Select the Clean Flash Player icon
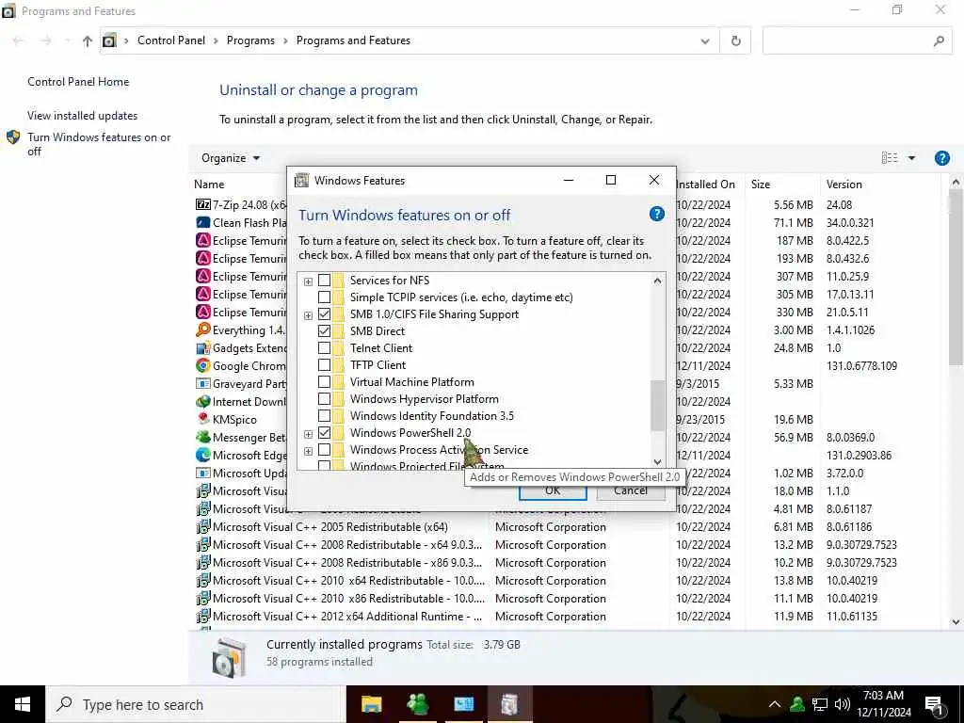Screen dimensions: 964x723 203,222
